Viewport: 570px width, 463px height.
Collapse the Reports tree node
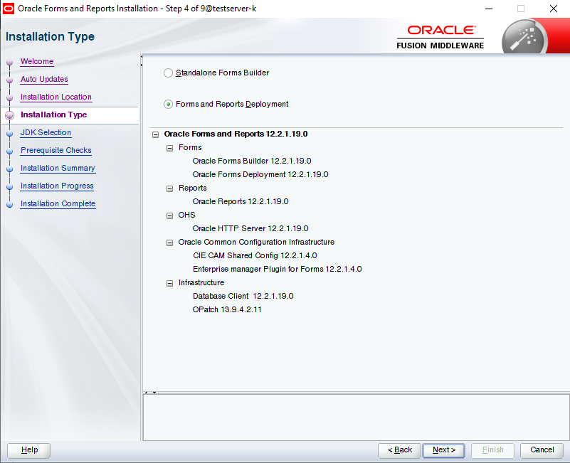coord(170,188)
